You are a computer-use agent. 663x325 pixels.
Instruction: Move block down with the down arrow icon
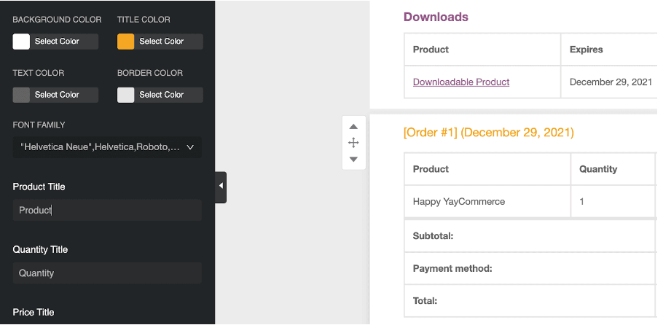(353, 159)
